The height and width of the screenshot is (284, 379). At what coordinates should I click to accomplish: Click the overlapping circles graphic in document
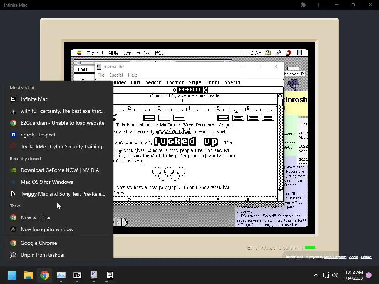pyautogui.click(x=169, y=174)
